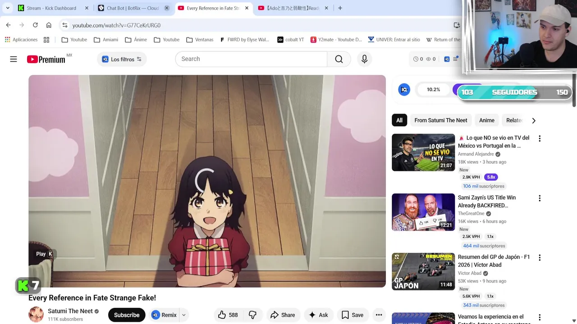The image size is (577, 324).
Task: Expand the Remix dropdown arrow
Action: coord(183,315)
